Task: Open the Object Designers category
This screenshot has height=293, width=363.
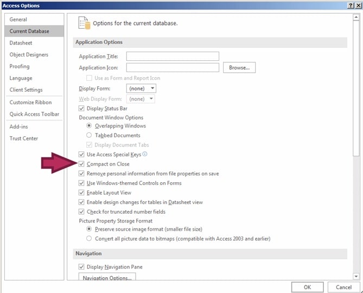Action: tap(34, 55)
